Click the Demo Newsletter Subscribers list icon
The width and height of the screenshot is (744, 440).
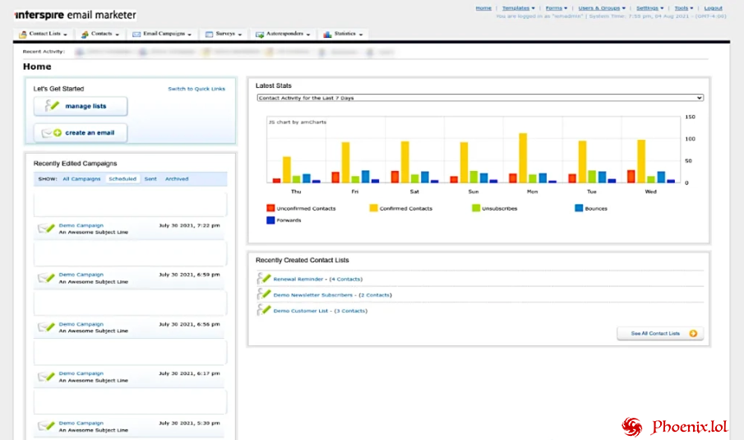tap(264, 294)
